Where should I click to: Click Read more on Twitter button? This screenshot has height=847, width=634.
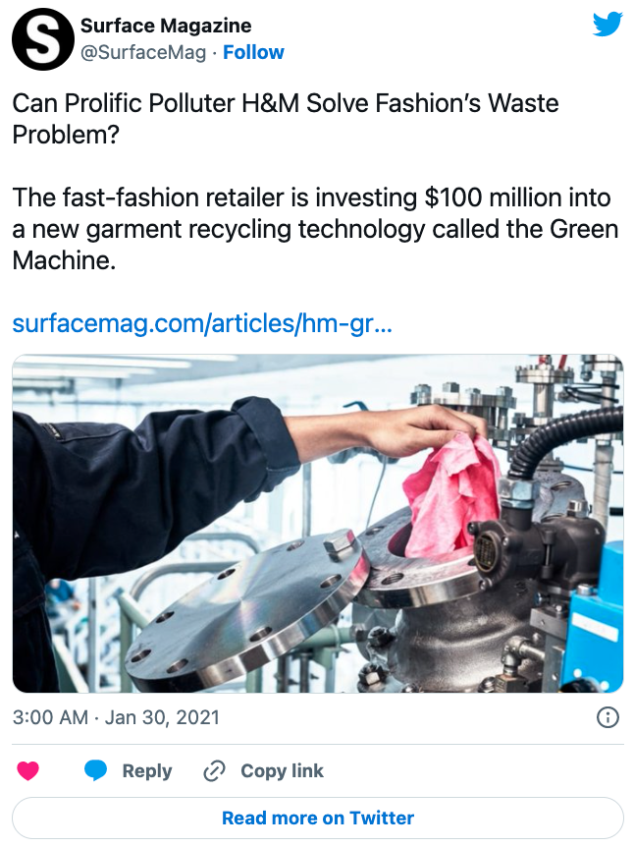(x=318, y=818)
